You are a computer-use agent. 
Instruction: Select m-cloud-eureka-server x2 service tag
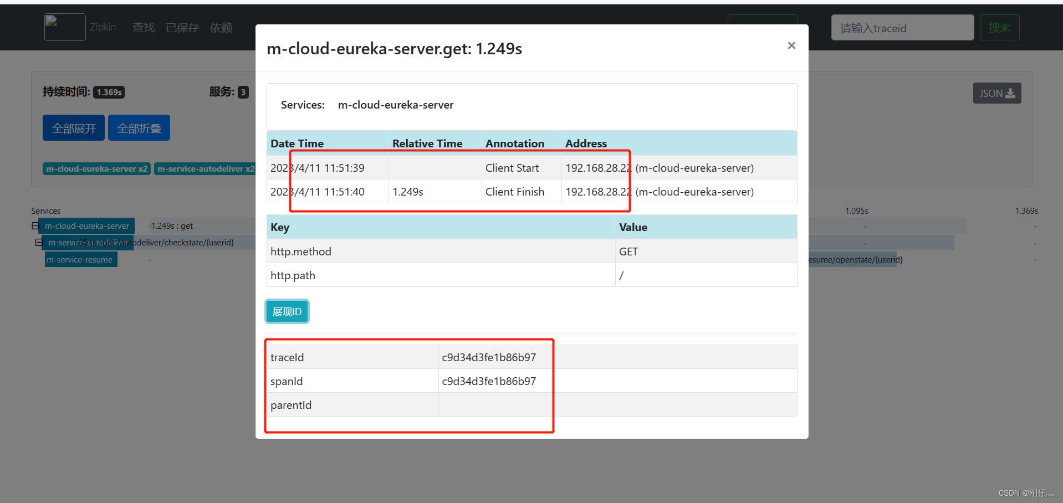click(x=97, y=168)
